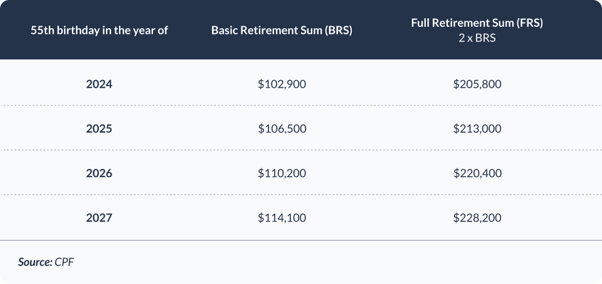Screen dimensions: 602x284
Task: Click the $213,000 FRS amount
Action: 477,128
